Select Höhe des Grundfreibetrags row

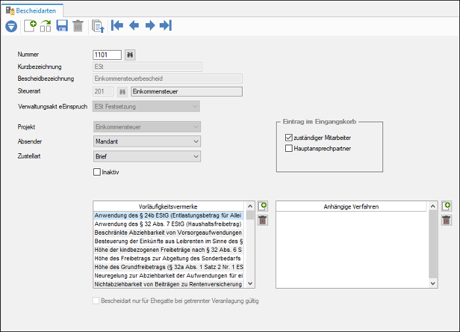click(168, 267)
